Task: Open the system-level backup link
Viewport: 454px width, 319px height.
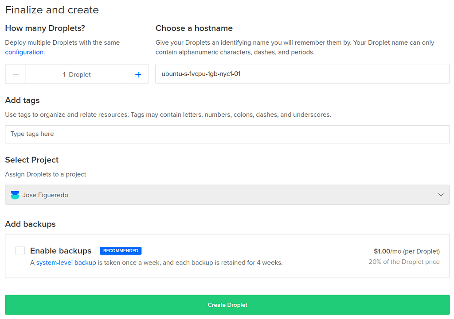Action: 66,262
